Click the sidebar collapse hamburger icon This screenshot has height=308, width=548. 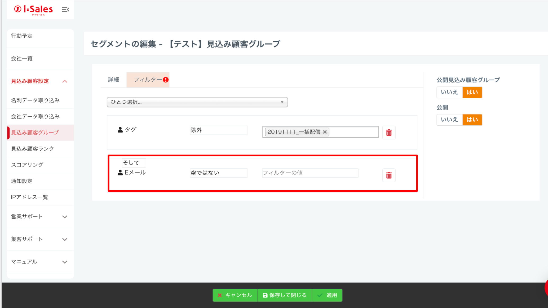(x=65, y=10)
